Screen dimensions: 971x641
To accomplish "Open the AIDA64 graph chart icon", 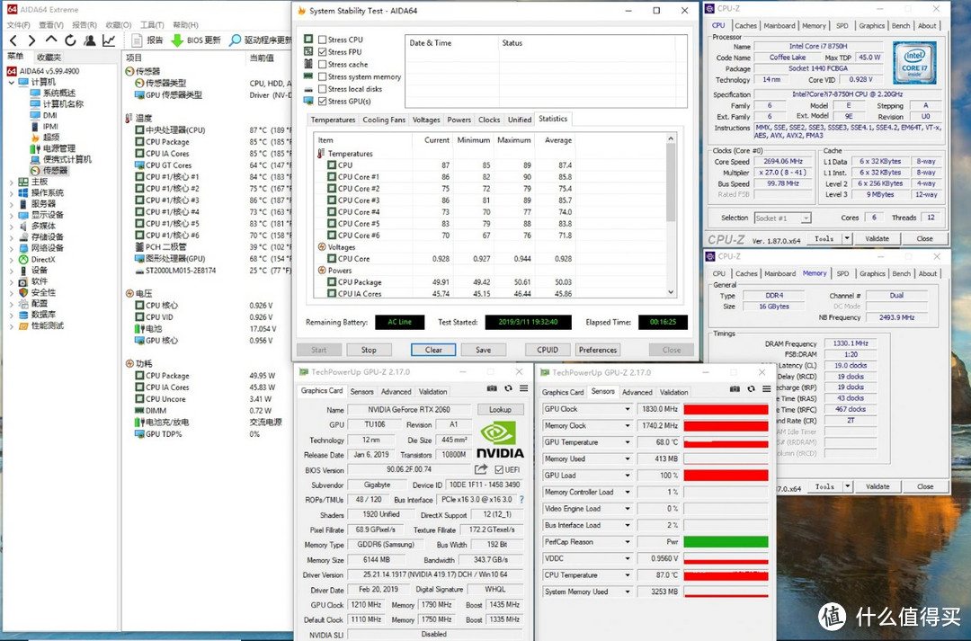I will point(109,40).
